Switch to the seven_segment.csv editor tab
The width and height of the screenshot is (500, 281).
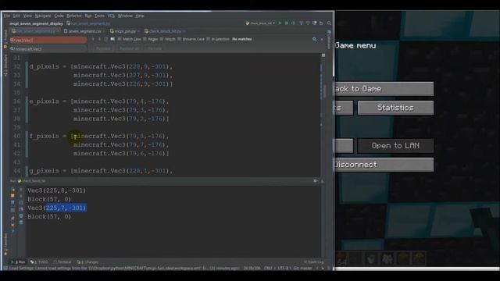coord(85,31)
